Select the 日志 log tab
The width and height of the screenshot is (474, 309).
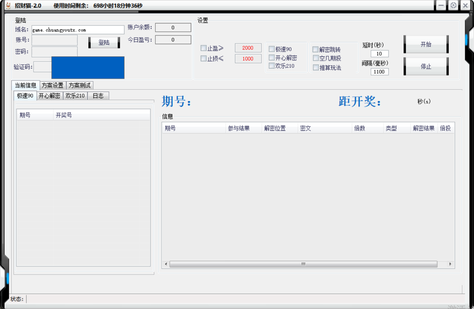98,96
